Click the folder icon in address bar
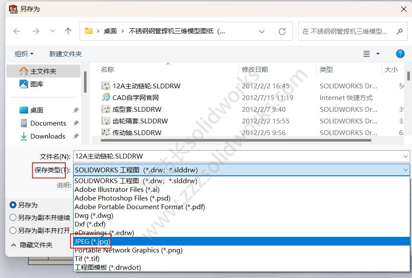Screen dimensions: 412x278 89,31
